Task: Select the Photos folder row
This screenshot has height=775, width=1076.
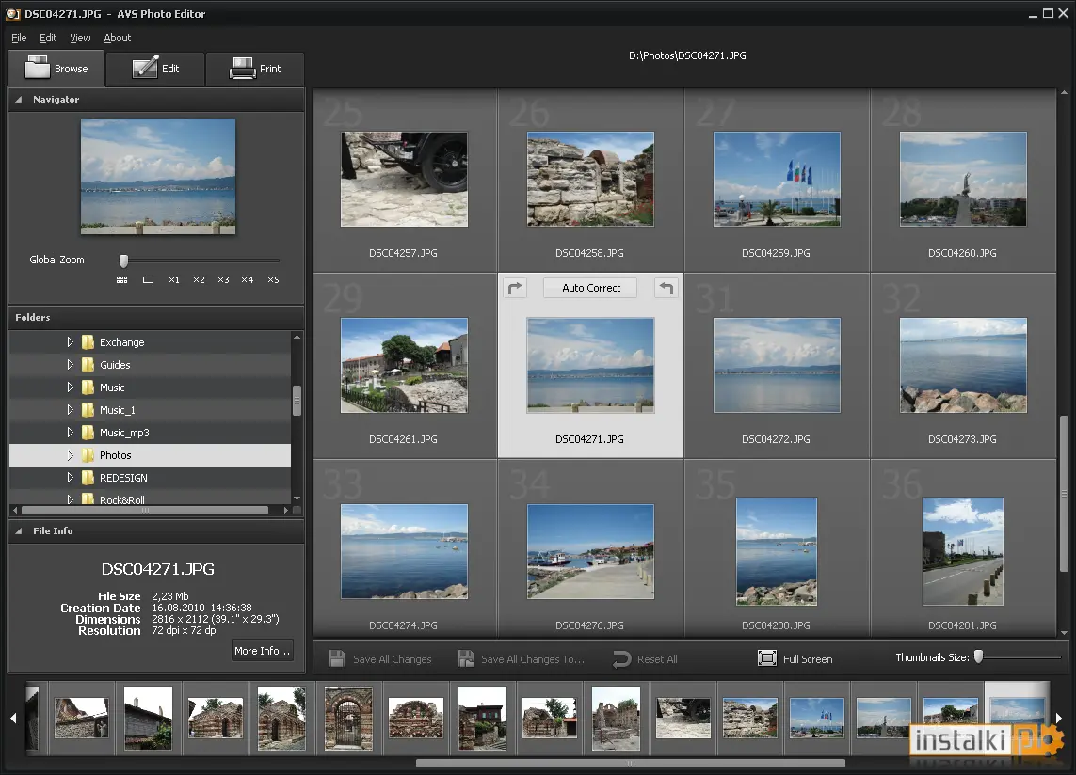Action: pyautogui.click(x=151, y=455)
